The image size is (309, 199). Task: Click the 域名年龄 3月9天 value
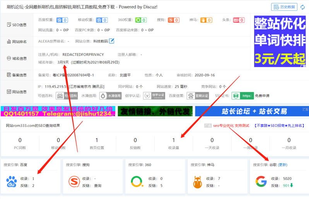click(63, 62)
